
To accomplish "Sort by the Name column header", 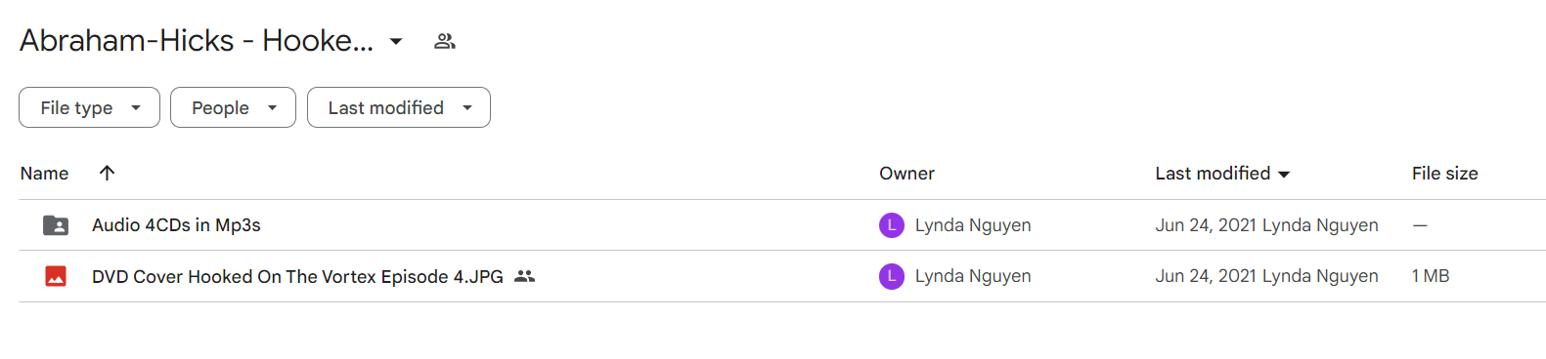I will tap(44, 173).
